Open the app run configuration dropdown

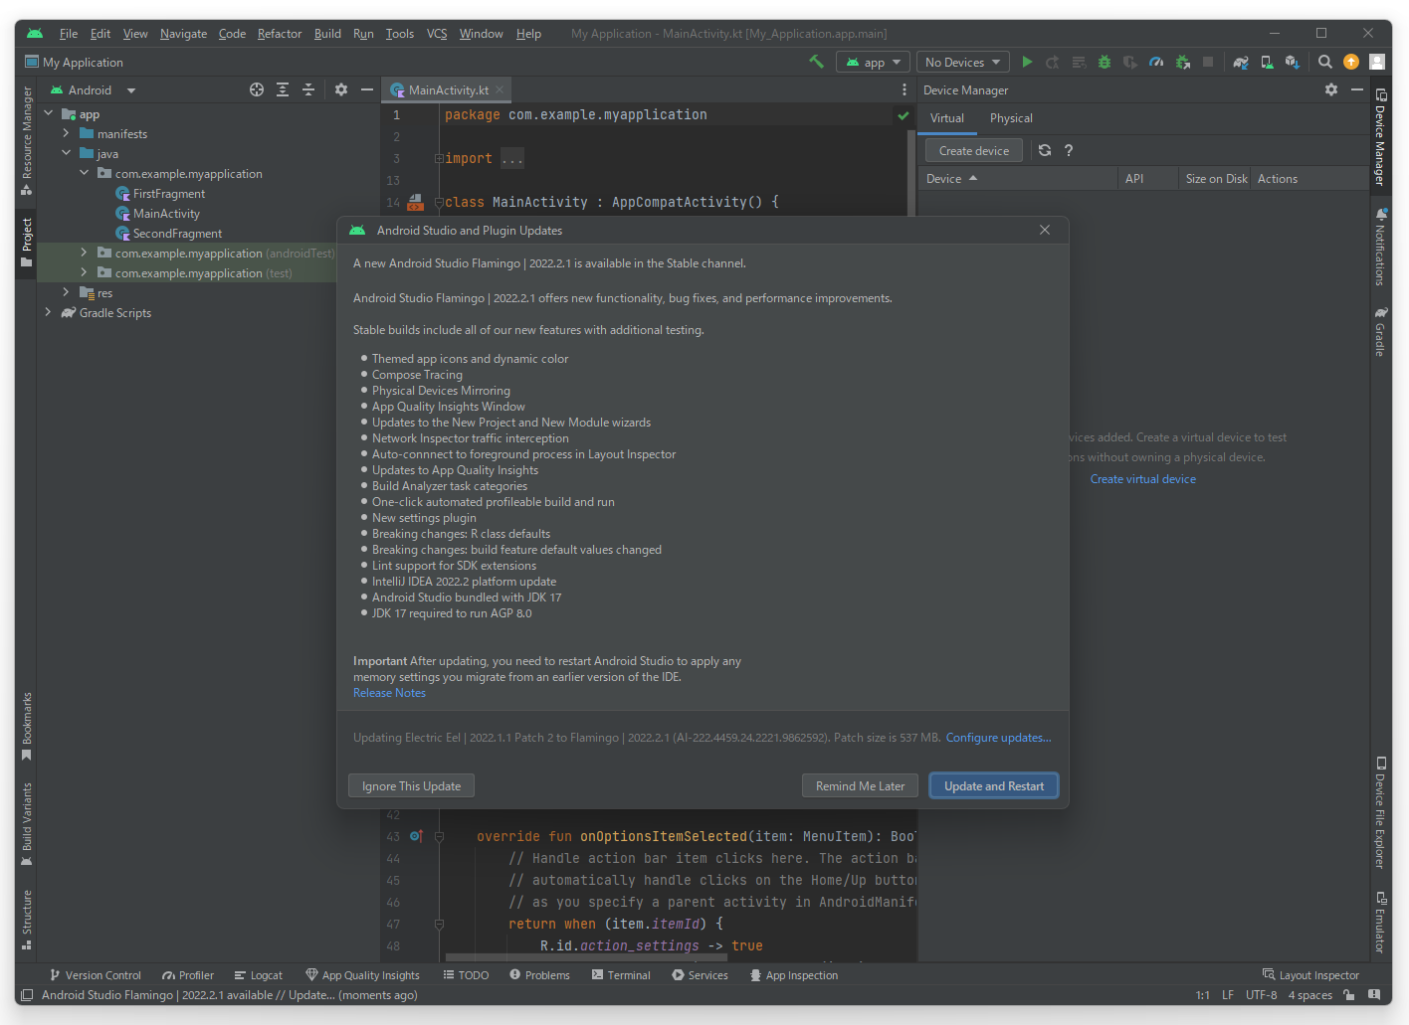click(873, 61)
